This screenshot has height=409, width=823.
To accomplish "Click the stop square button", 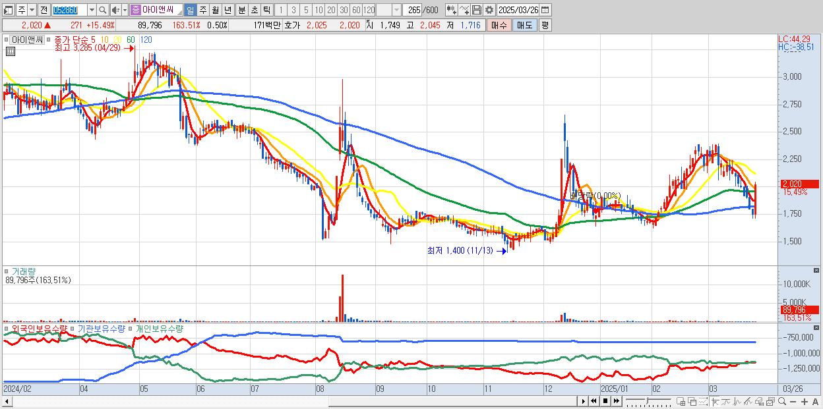I will [x=605, y=401].
